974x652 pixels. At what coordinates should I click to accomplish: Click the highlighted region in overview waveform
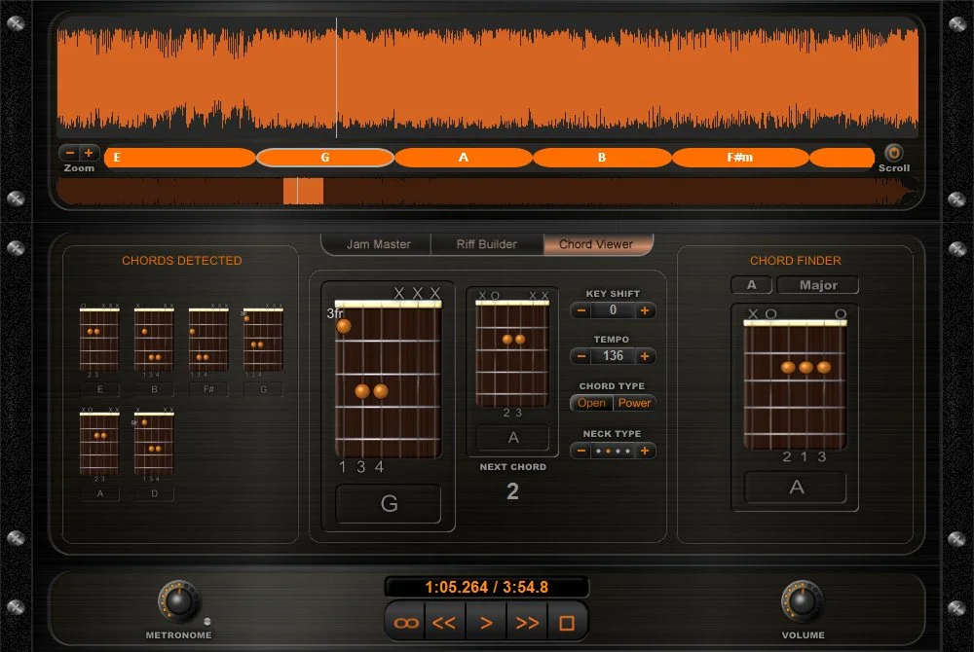point(303,191)
